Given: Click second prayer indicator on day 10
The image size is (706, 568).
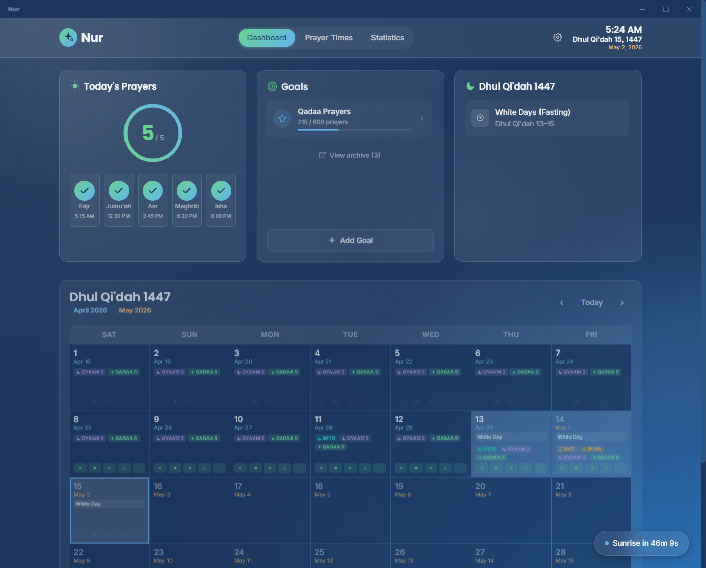Looking at the screenshot, I should pos(256,468).
